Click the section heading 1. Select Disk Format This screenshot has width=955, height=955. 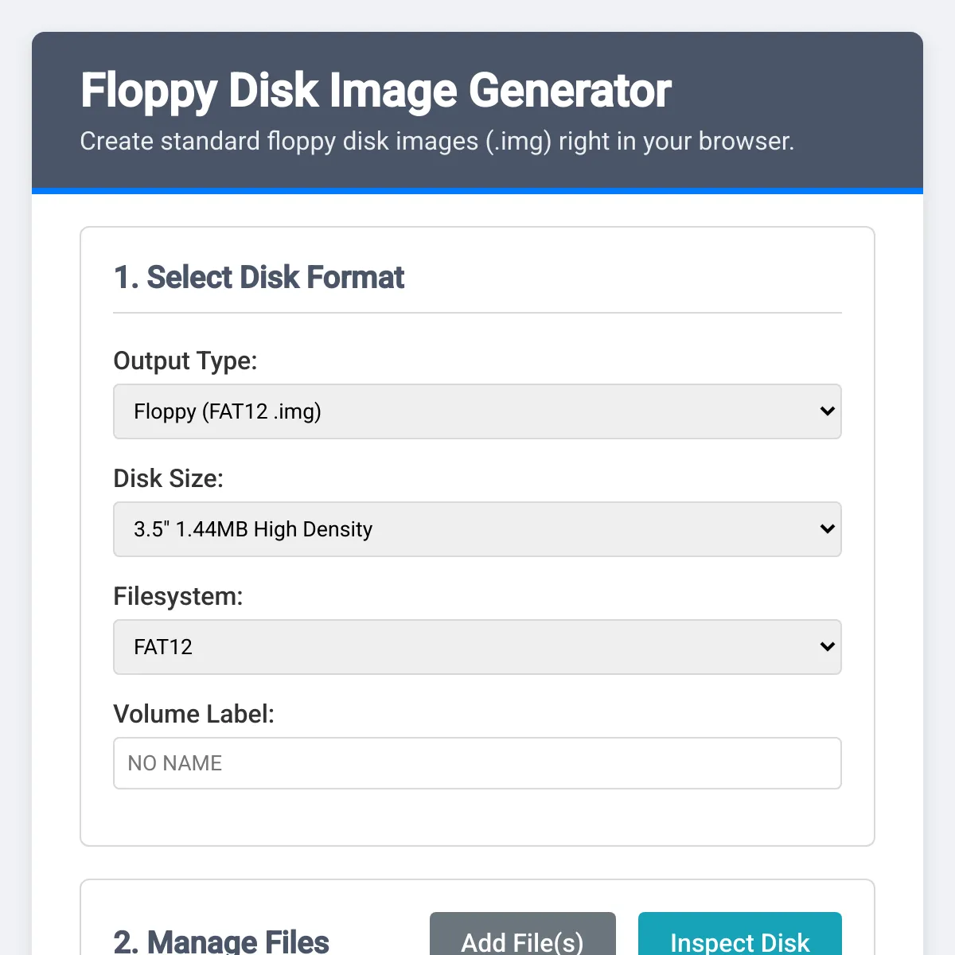[259, 278]
